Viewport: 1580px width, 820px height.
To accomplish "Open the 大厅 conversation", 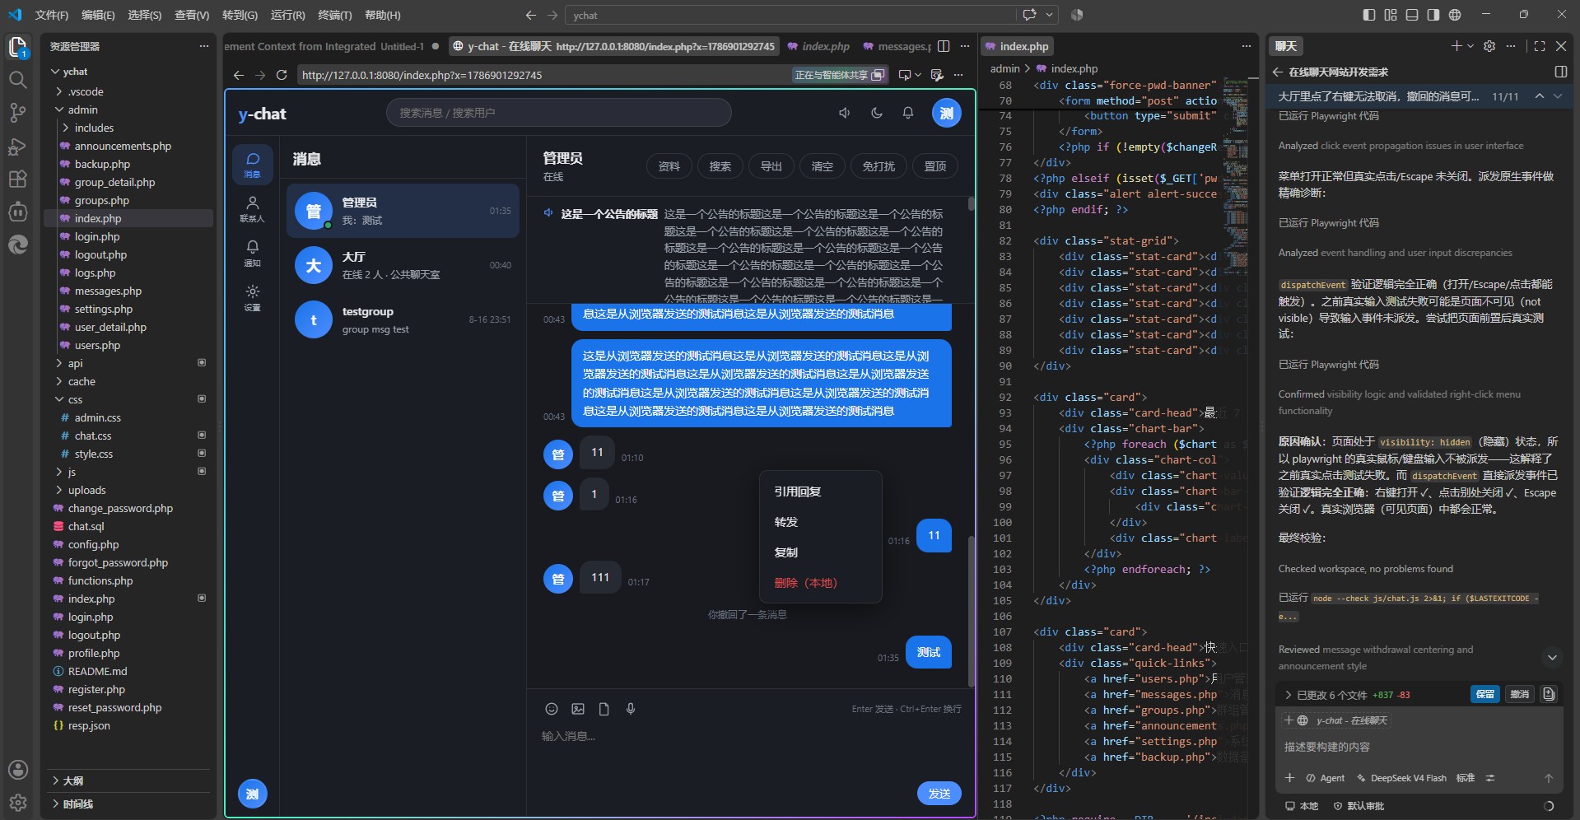I will tap(403, 265).
